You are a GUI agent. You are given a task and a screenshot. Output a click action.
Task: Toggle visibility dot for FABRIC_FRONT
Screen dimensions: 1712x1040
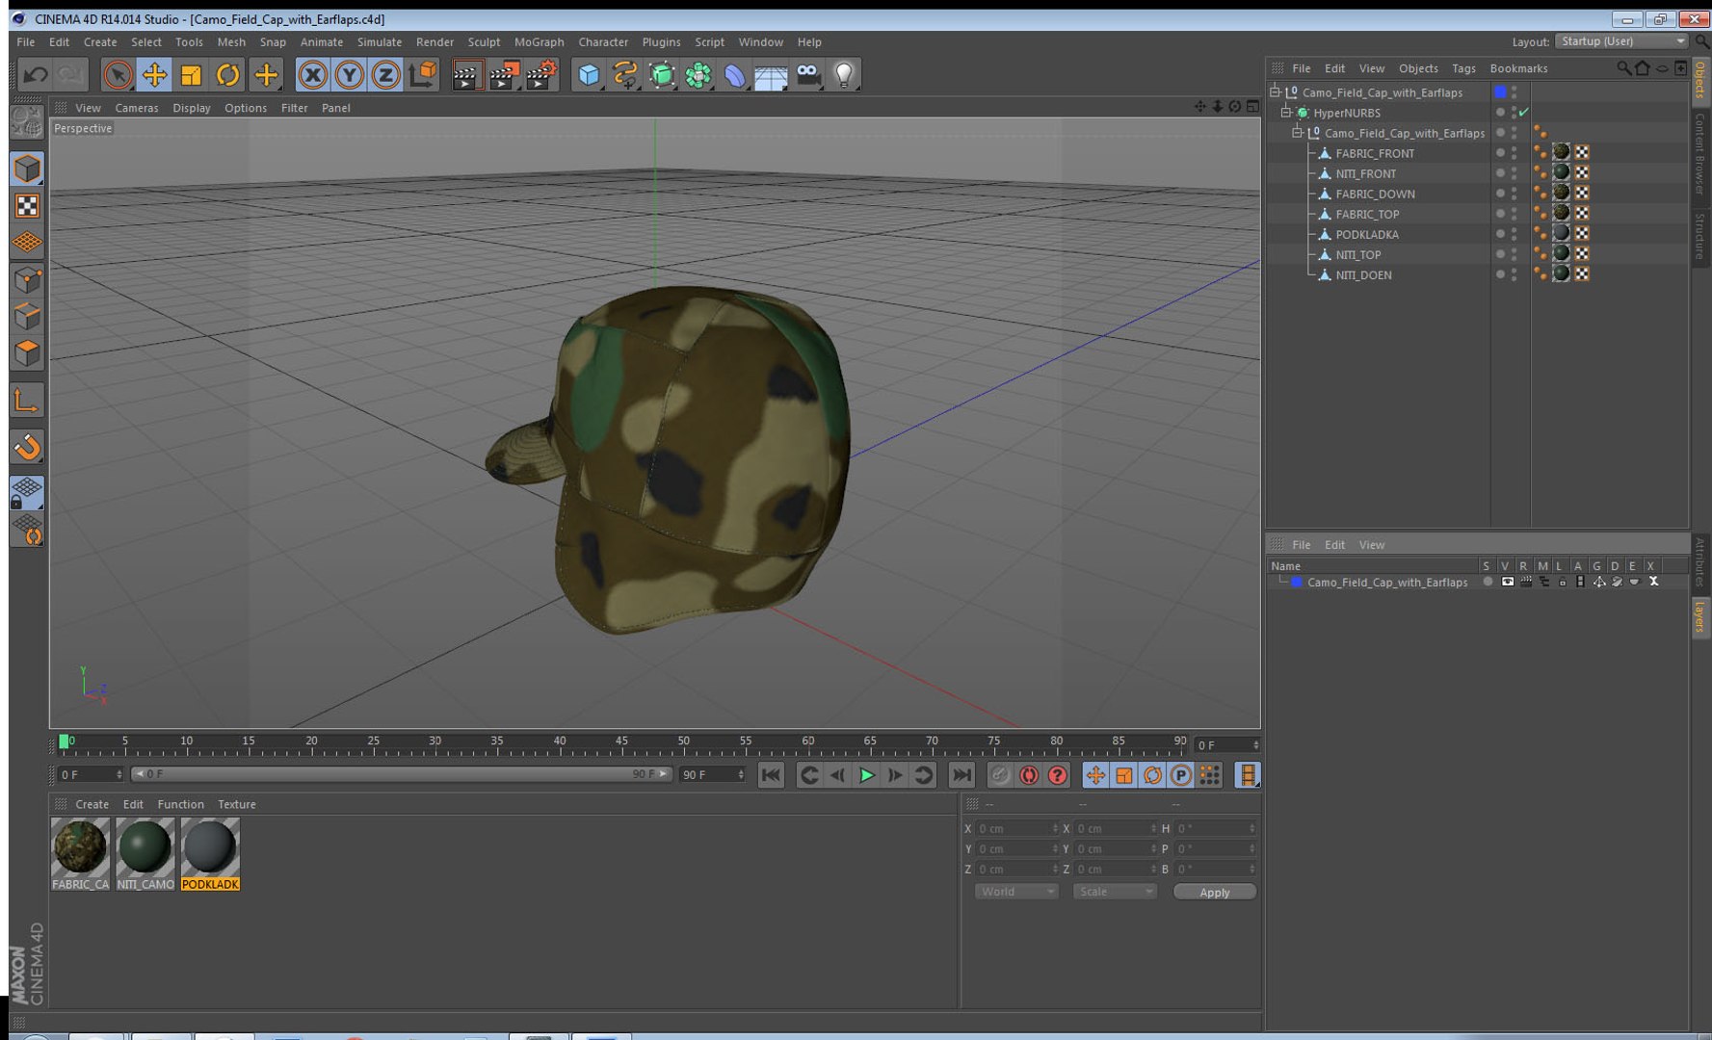pos(1500,151)
